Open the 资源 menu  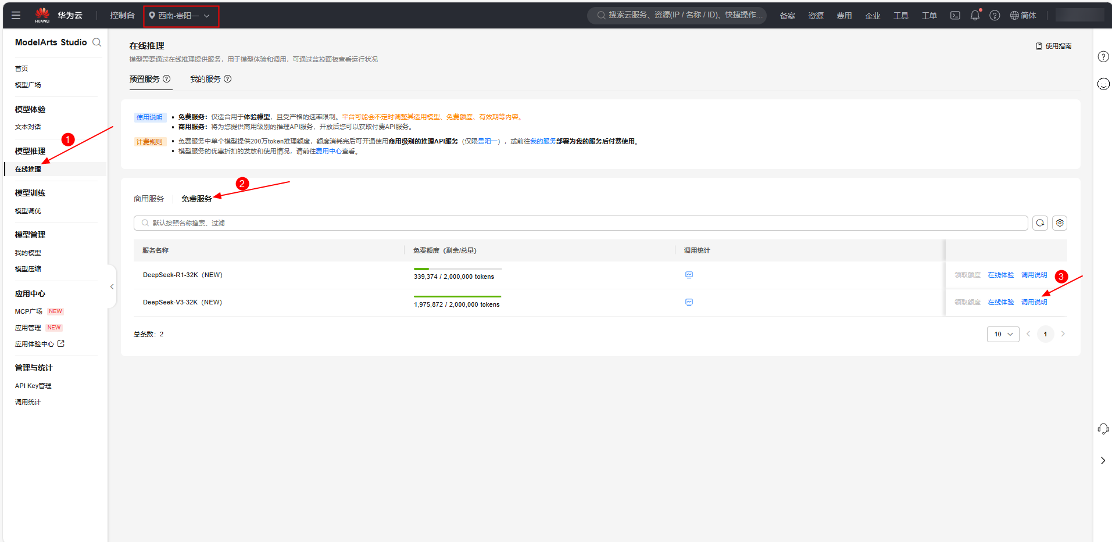point(816,16)
